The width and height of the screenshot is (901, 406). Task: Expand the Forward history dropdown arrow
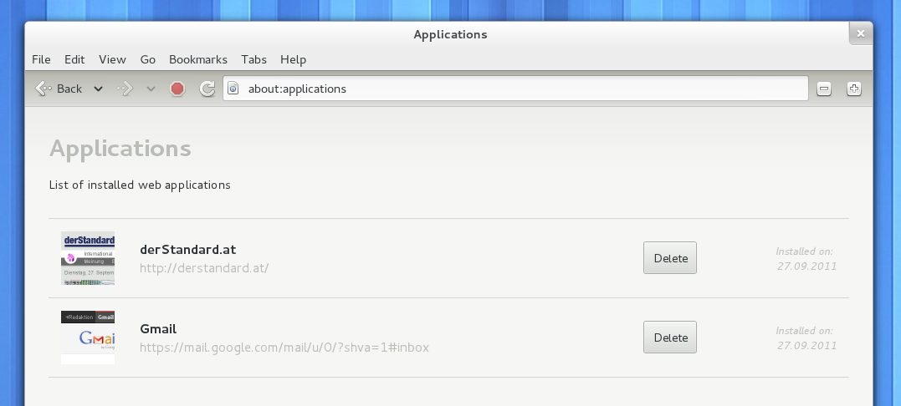[x=151, y=89]
